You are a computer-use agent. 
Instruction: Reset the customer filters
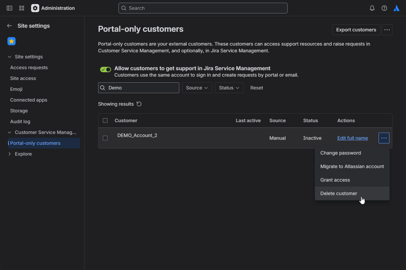pos(256,88)
